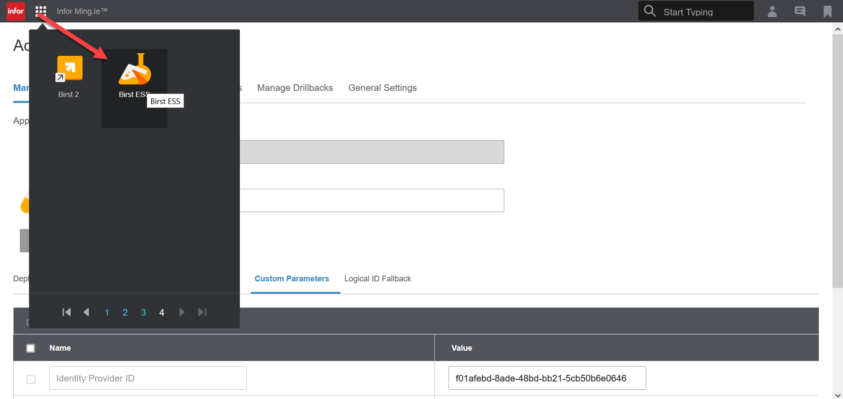Open the General Settings tab
Viewport: 843px width, 399px height.
tap(383, 88)
